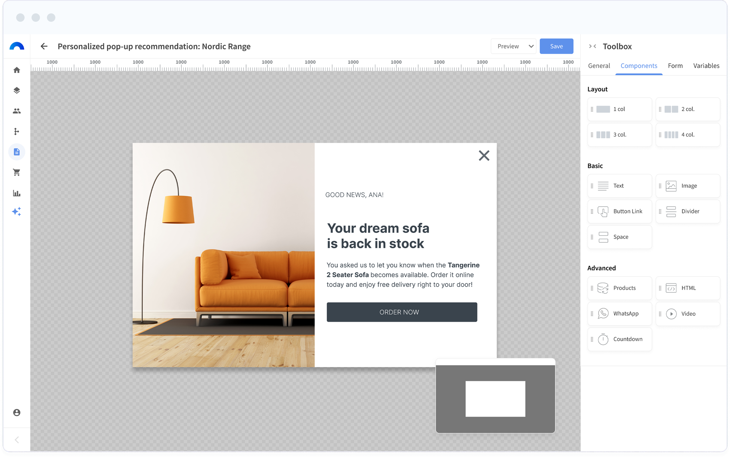Select the workflow branch sidebar icon
This screenshot has width=730, height=463.
pyautogui.click(x=17, y=131)
